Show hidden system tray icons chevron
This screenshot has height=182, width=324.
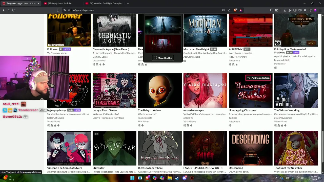point(276,178)
